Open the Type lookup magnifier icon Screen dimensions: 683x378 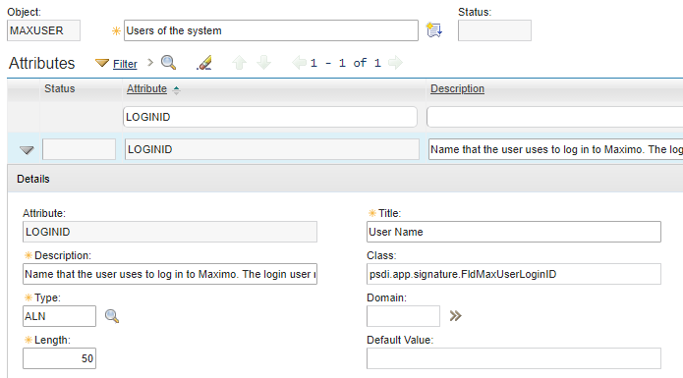pyautogui.click(x=112, y=316)
